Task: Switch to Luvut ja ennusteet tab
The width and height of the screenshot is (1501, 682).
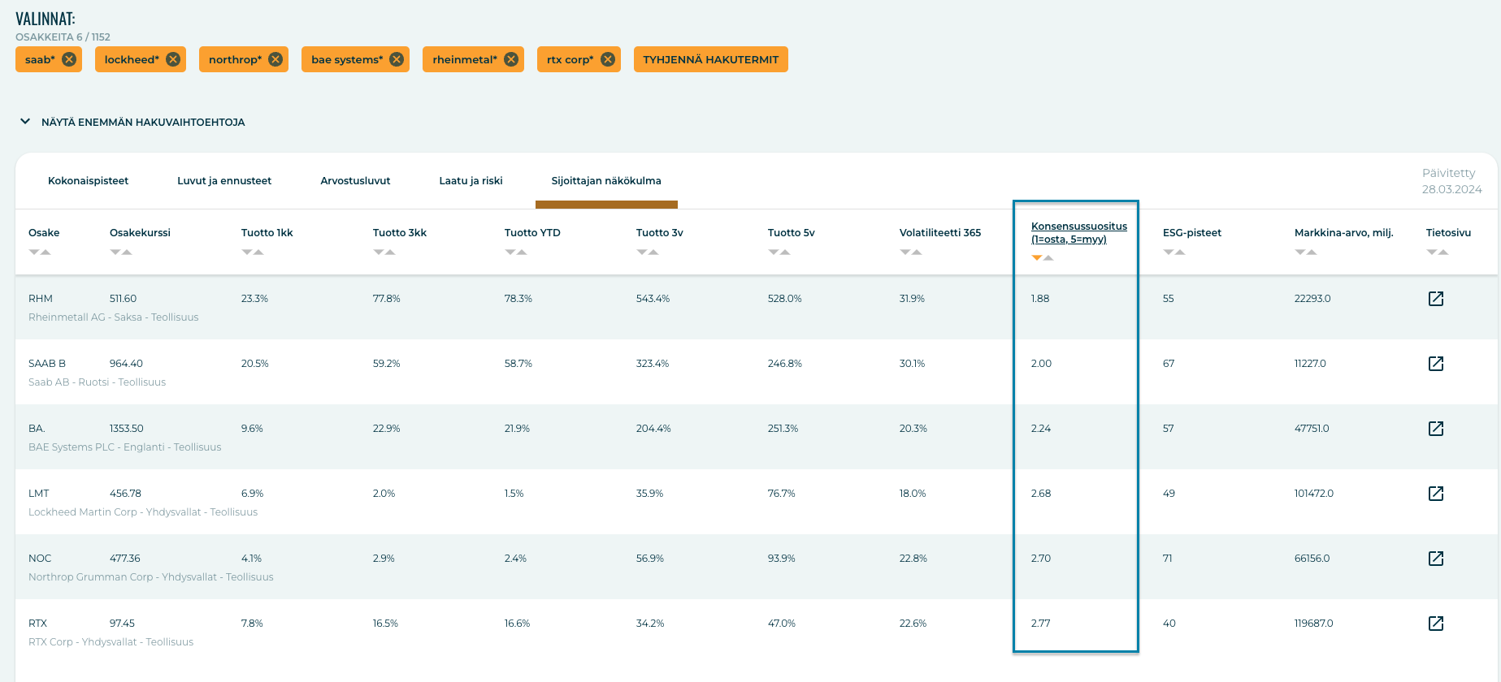Action: click(224, 181)
